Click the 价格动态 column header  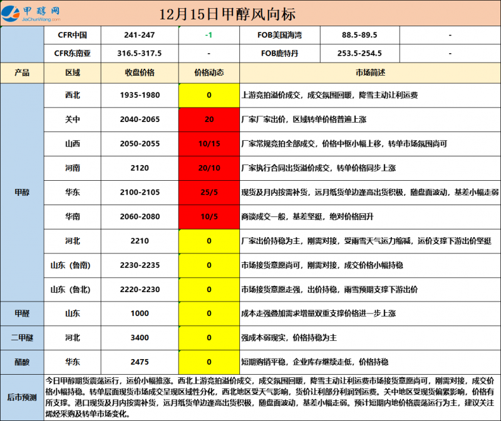[209, 73]
